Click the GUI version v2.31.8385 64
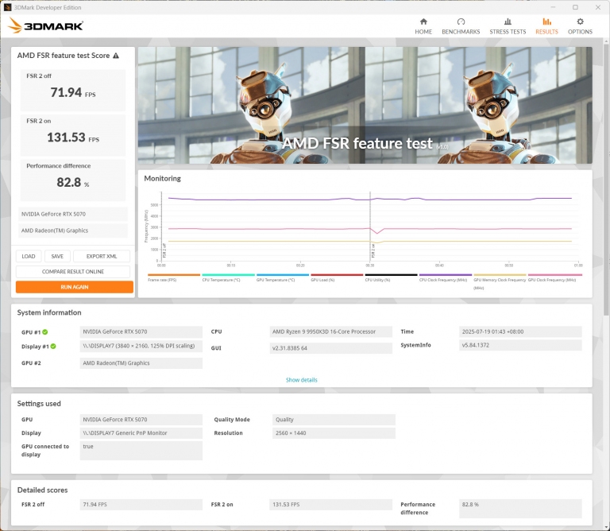This screenshot has width=610, height=531. click(330, 348)
